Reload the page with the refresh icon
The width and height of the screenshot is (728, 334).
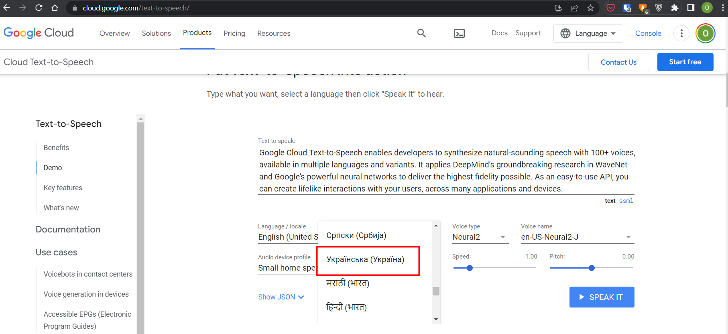click(39, 8)
